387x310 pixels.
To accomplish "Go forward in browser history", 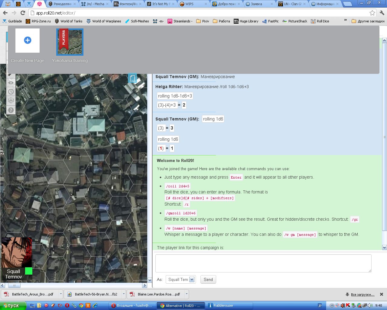I will (14, 13).
